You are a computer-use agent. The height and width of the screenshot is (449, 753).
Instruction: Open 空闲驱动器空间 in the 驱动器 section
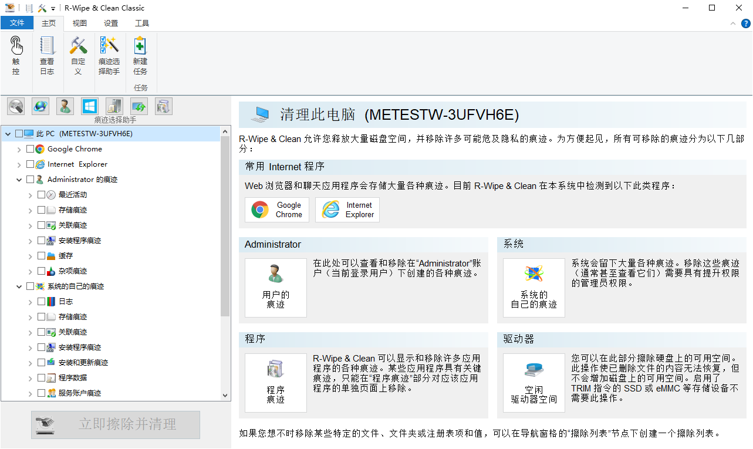point(534,383)
